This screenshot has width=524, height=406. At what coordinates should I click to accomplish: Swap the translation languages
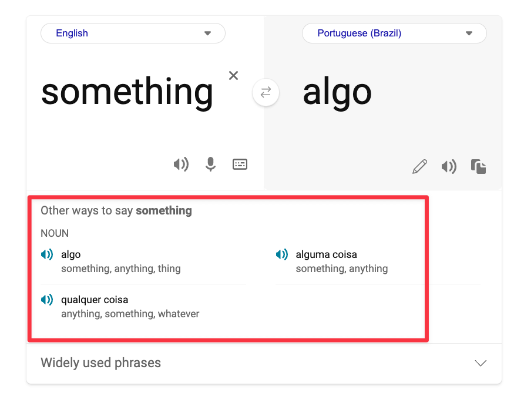[266, 92]
